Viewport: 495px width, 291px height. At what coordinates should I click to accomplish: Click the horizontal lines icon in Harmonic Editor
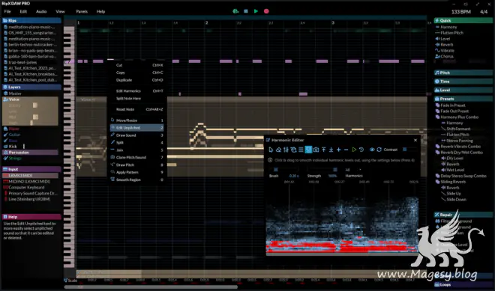pyautogui.click(x=301, y=150)
